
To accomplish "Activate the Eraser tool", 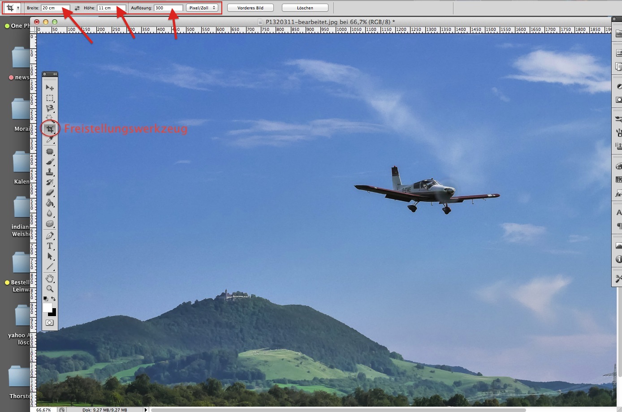I will pos(50,193).
